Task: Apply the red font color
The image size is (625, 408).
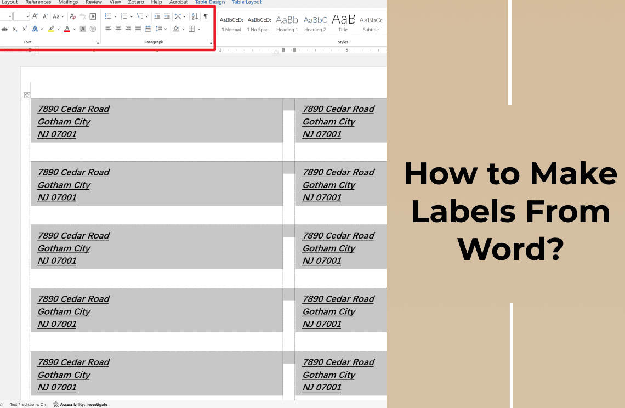Action: click(67, 29)
